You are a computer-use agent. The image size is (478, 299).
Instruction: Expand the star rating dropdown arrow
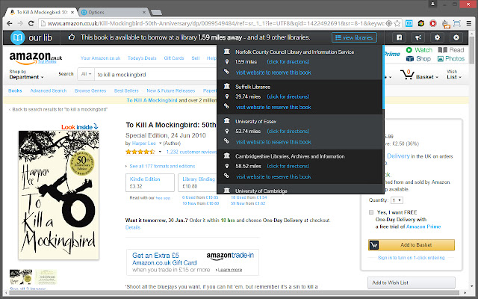[x=160, y=152]
